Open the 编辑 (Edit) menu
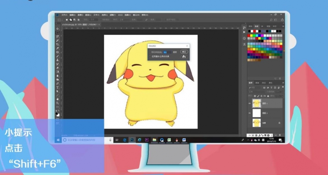 click(x=72, y=15)
